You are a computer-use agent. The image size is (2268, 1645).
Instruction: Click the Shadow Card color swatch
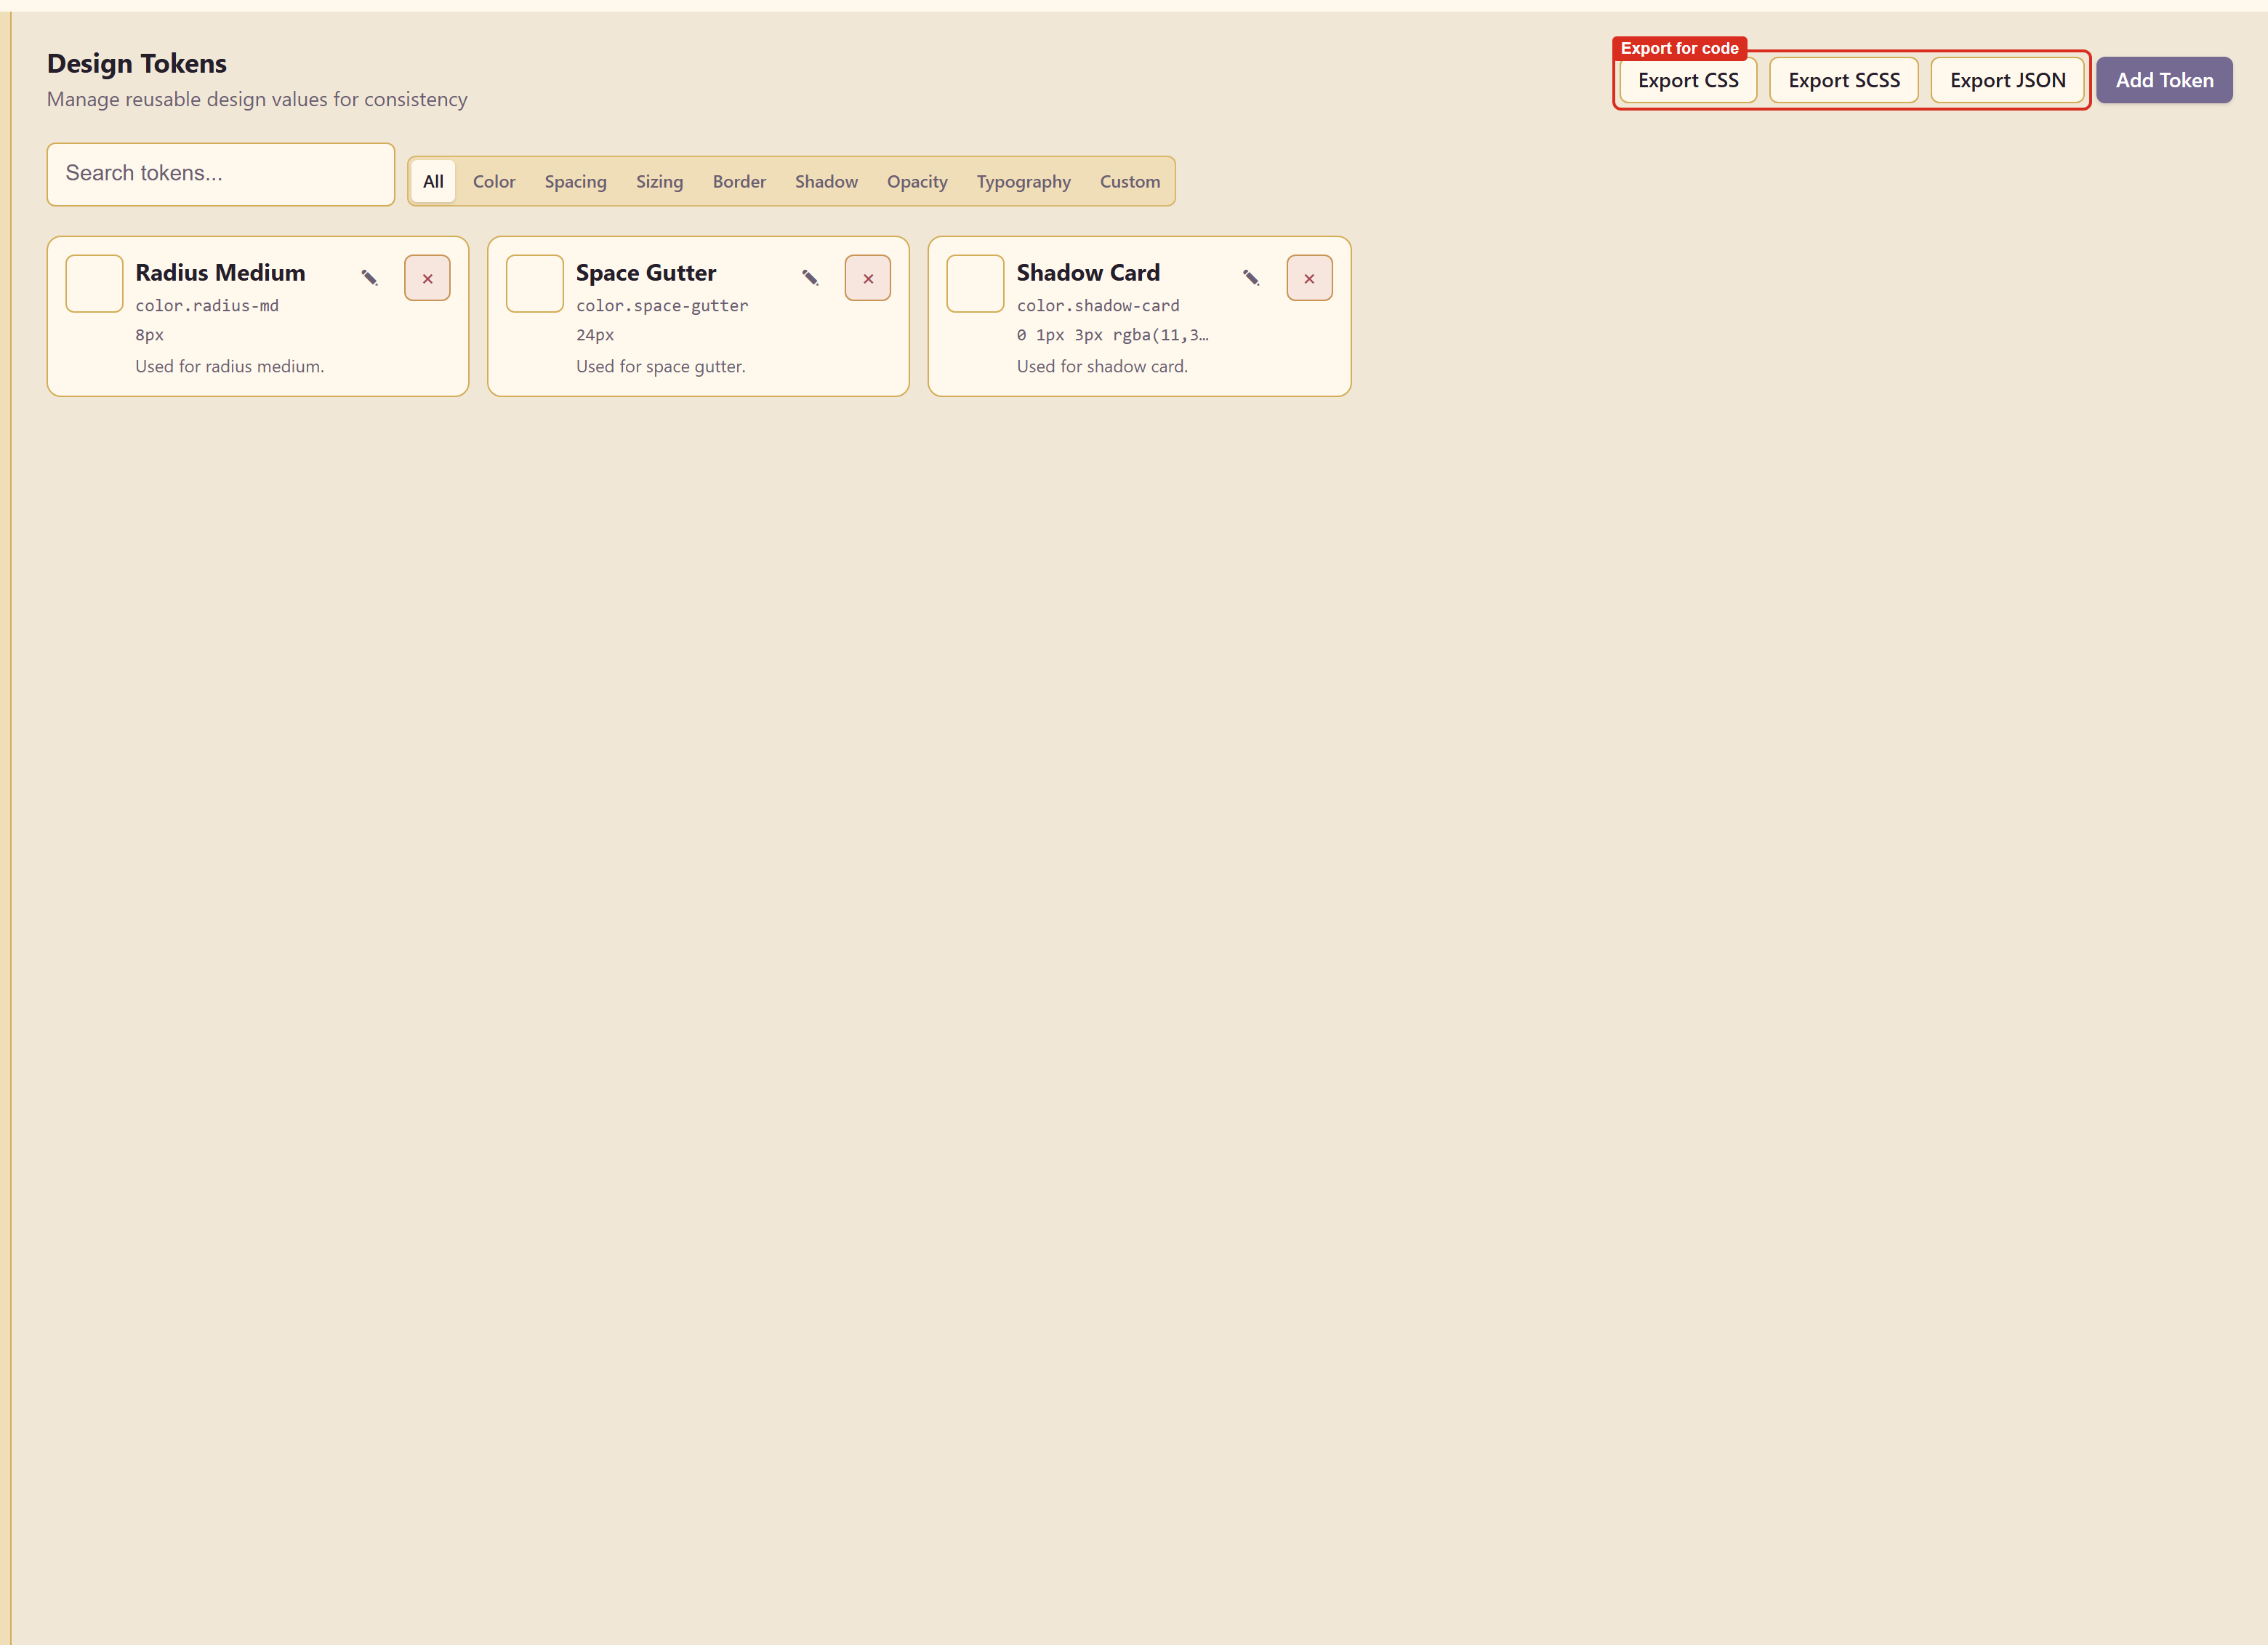(975, 283)
